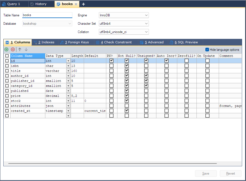
Task: Click the Revert button
Action: click(x=230, y=174)
